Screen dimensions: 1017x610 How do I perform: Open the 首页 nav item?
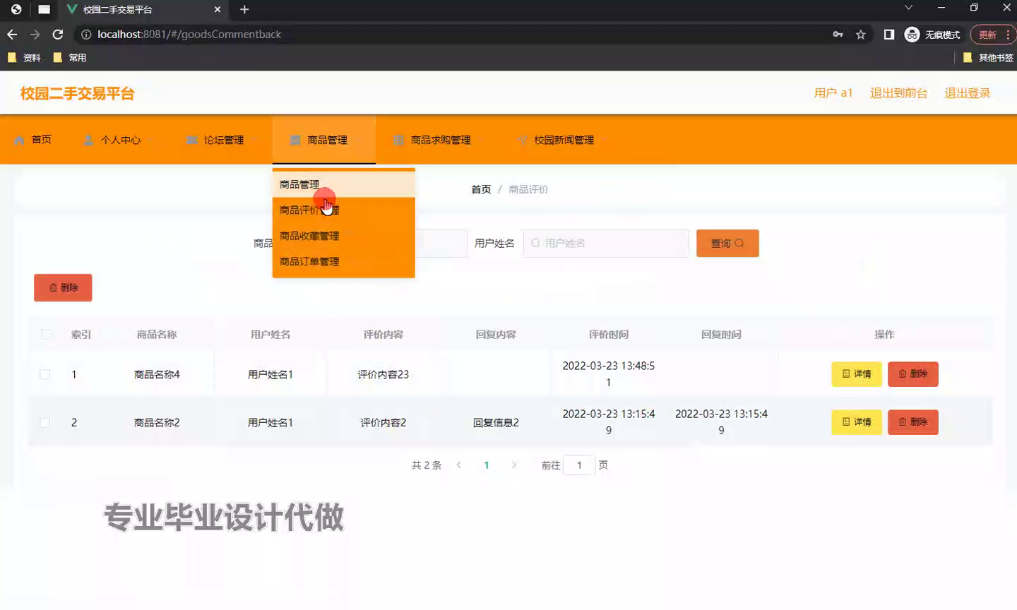point(33,140)
